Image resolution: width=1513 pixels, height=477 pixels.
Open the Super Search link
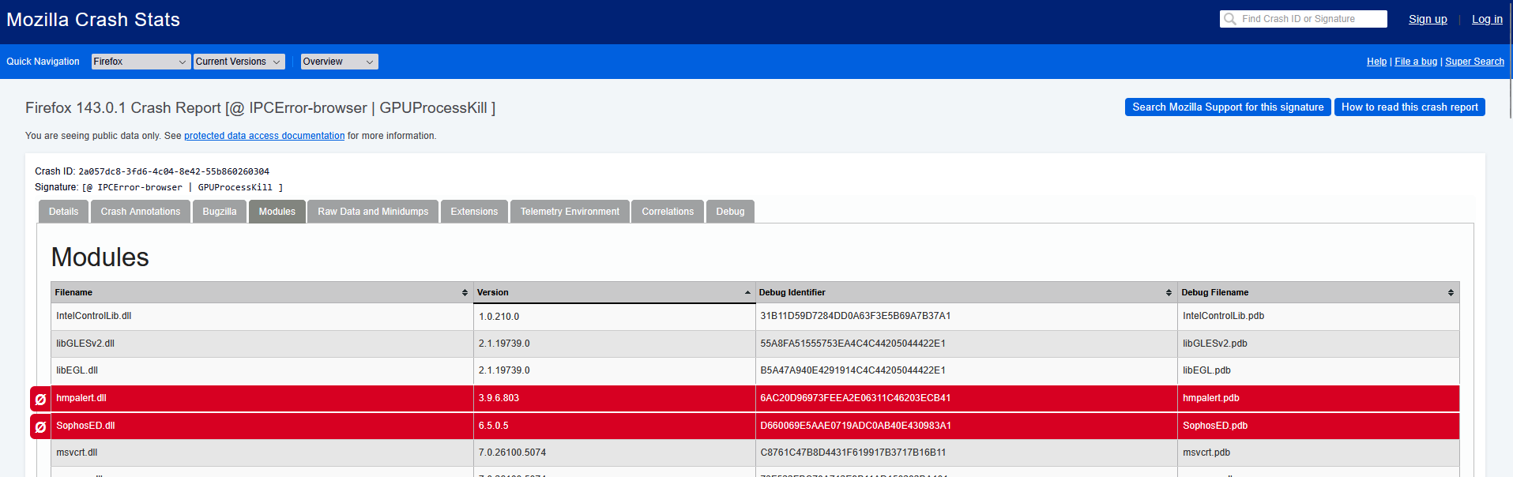tap(1474, 62)
